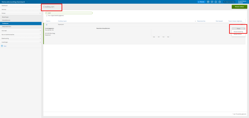Image resolution: width=249 pixels, height=118 pixels.
Task: Sort by Totaal inkopen afgelopen column
Action: click(236, 21)
